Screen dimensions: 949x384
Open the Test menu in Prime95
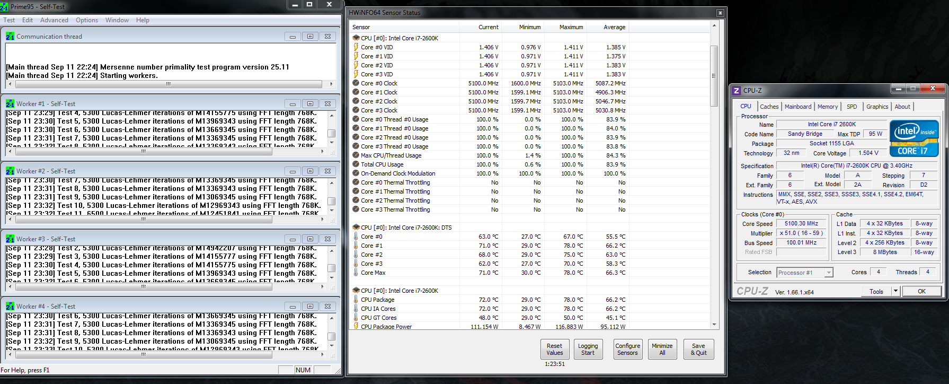[9, 20]
